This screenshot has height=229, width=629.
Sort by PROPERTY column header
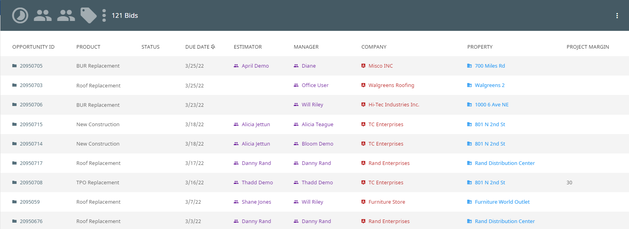(x=480, y=47)
